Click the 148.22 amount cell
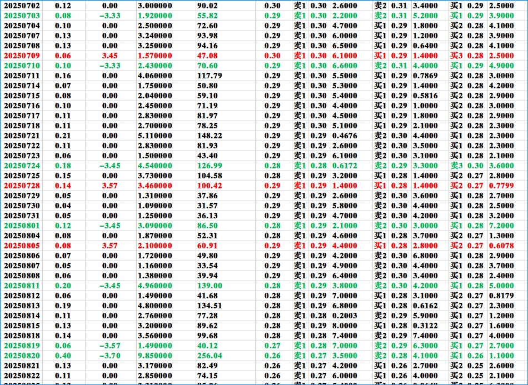The height and width of the screenshot is (385, 528). point(209,136)
